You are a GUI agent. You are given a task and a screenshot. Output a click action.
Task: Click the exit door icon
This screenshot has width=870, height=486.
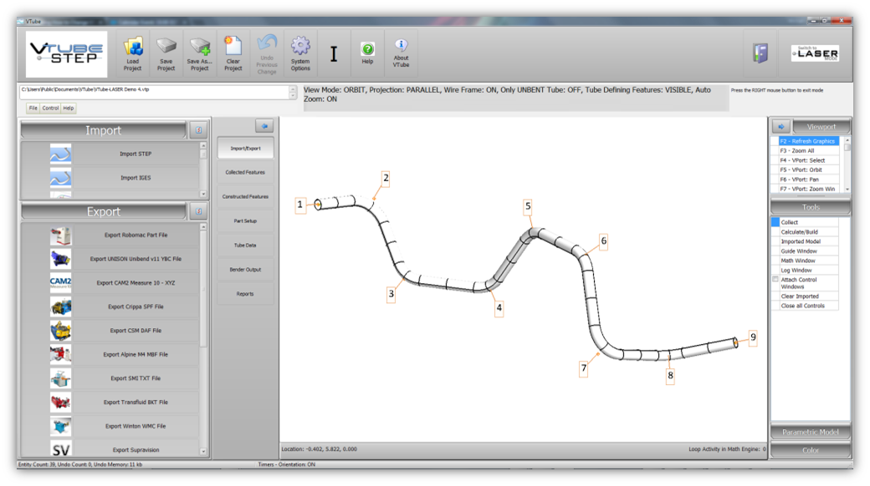click(760, 53)
